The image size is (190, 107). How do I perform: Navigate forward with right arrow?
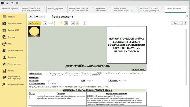pyautogui.click(x=42, y=17)
